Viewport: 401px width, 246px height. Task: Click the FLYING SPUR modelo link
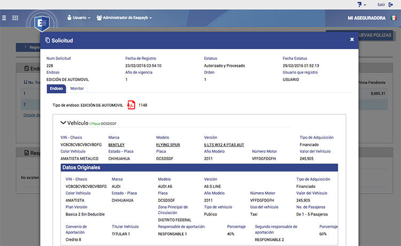[x=168, y=145]
